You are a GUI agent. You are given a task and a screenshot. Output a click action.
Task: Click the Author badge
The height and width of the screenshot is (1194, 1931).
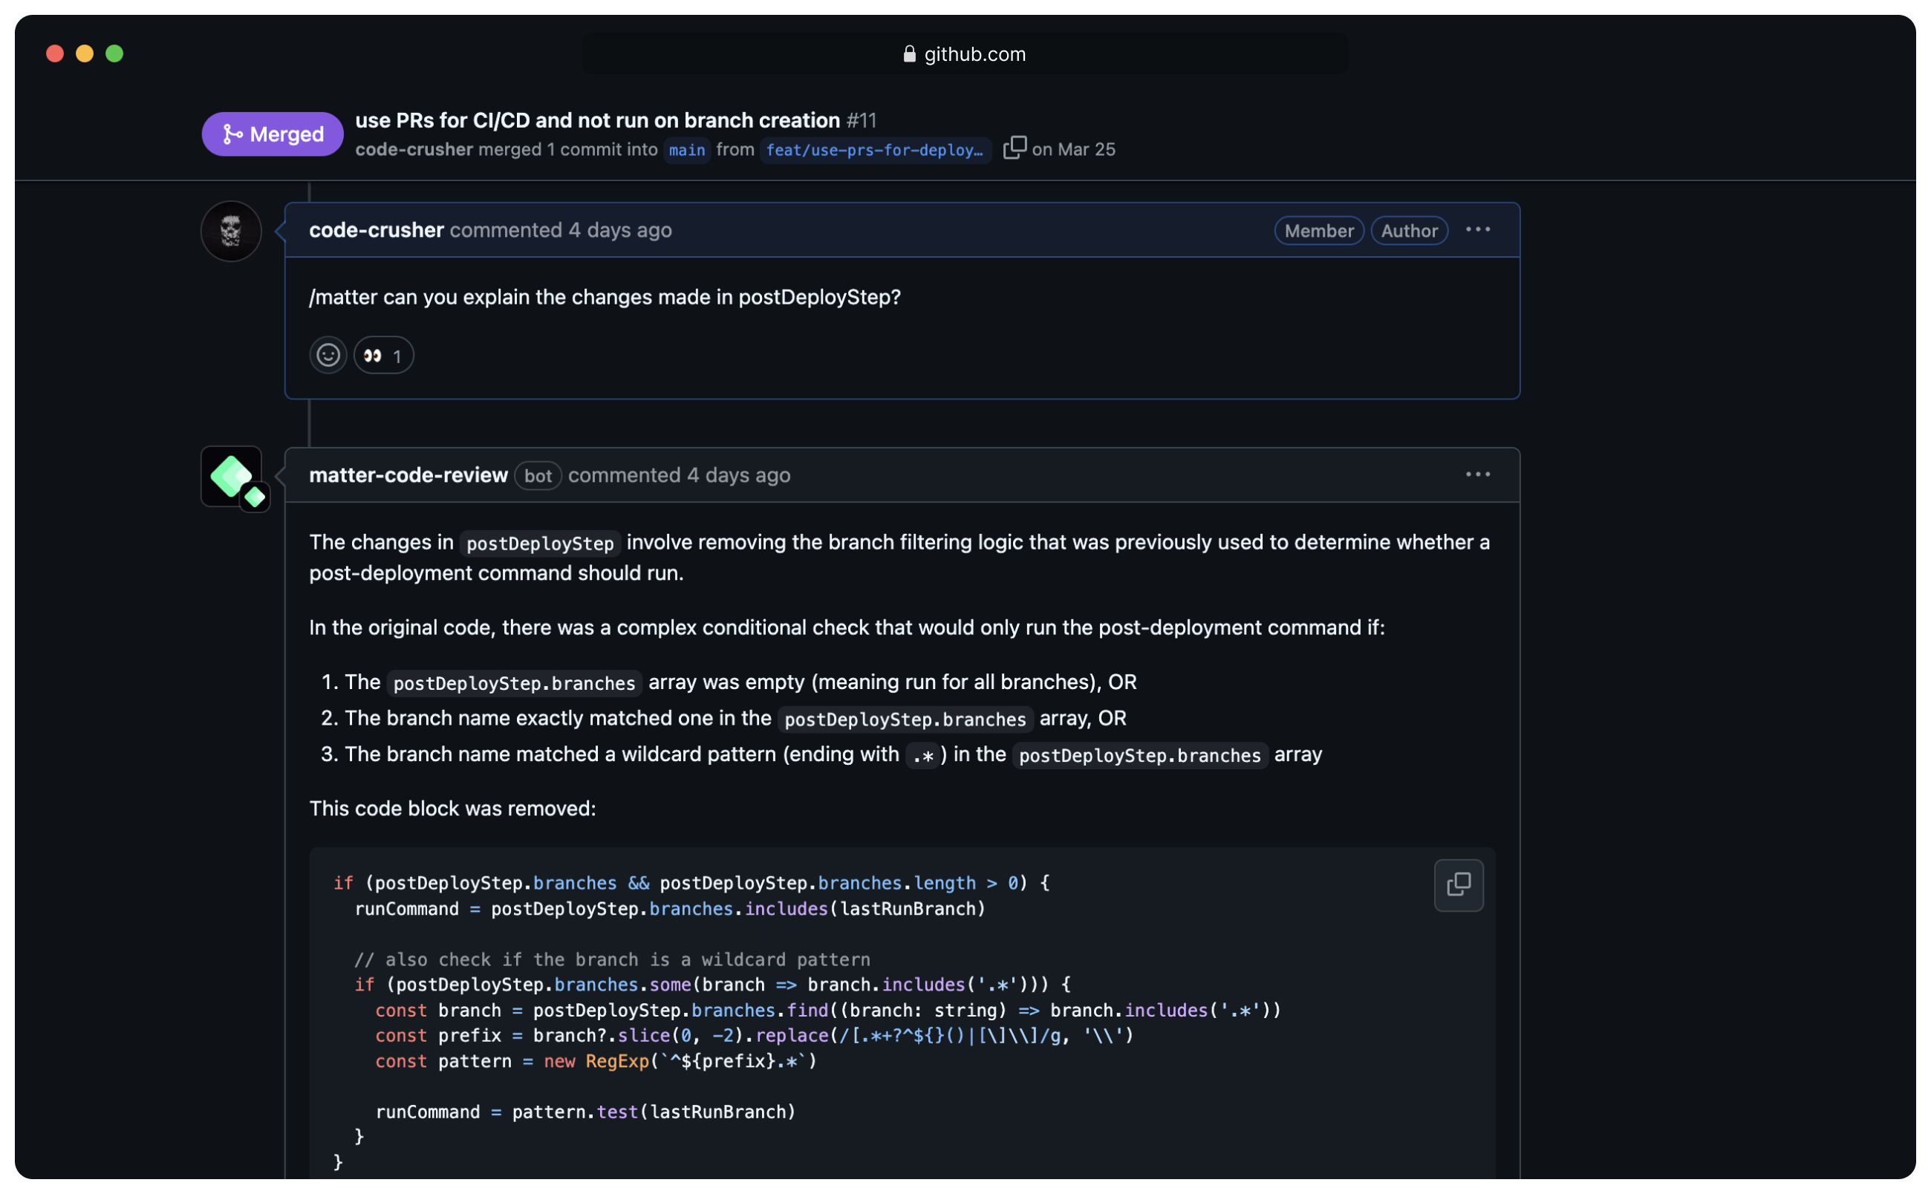tap(1408, 231)
